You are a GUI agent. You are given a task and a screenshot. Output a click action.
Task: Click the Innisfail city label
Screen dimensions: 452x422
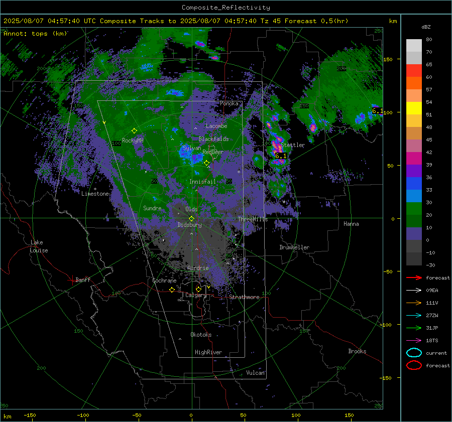[x=202, y=182]
